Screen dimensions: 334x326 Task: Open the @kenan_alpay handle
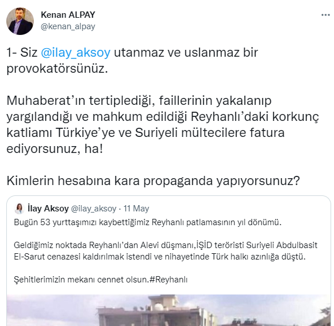click(68, 26)
